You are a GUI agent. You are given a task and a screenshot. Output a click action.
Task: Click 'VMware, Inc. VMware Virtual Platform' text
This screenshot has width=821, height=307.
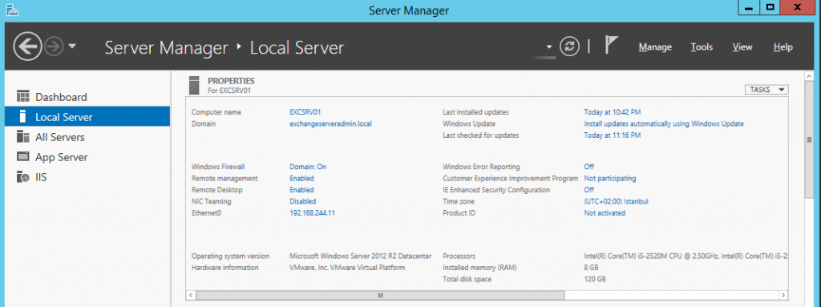(x=347, y=268)
